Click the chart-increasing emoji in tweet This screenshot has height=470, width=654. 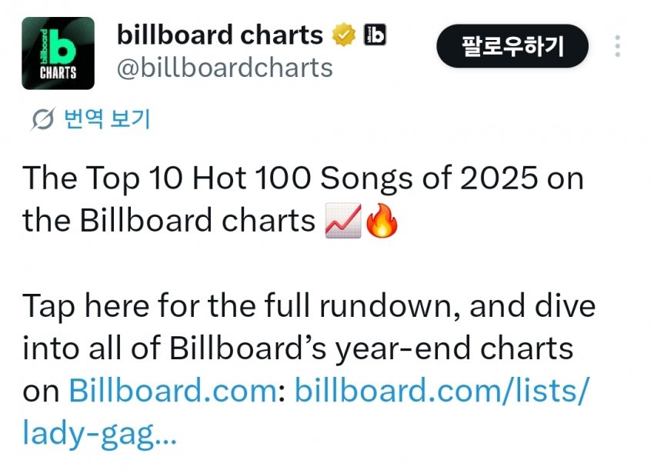(342, 222)
